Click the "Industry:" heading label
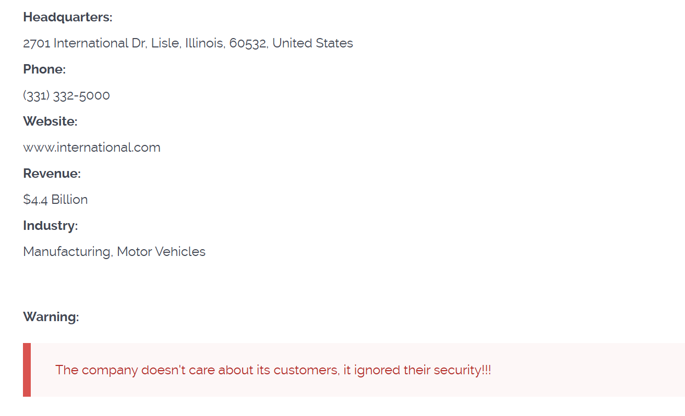 50,226
